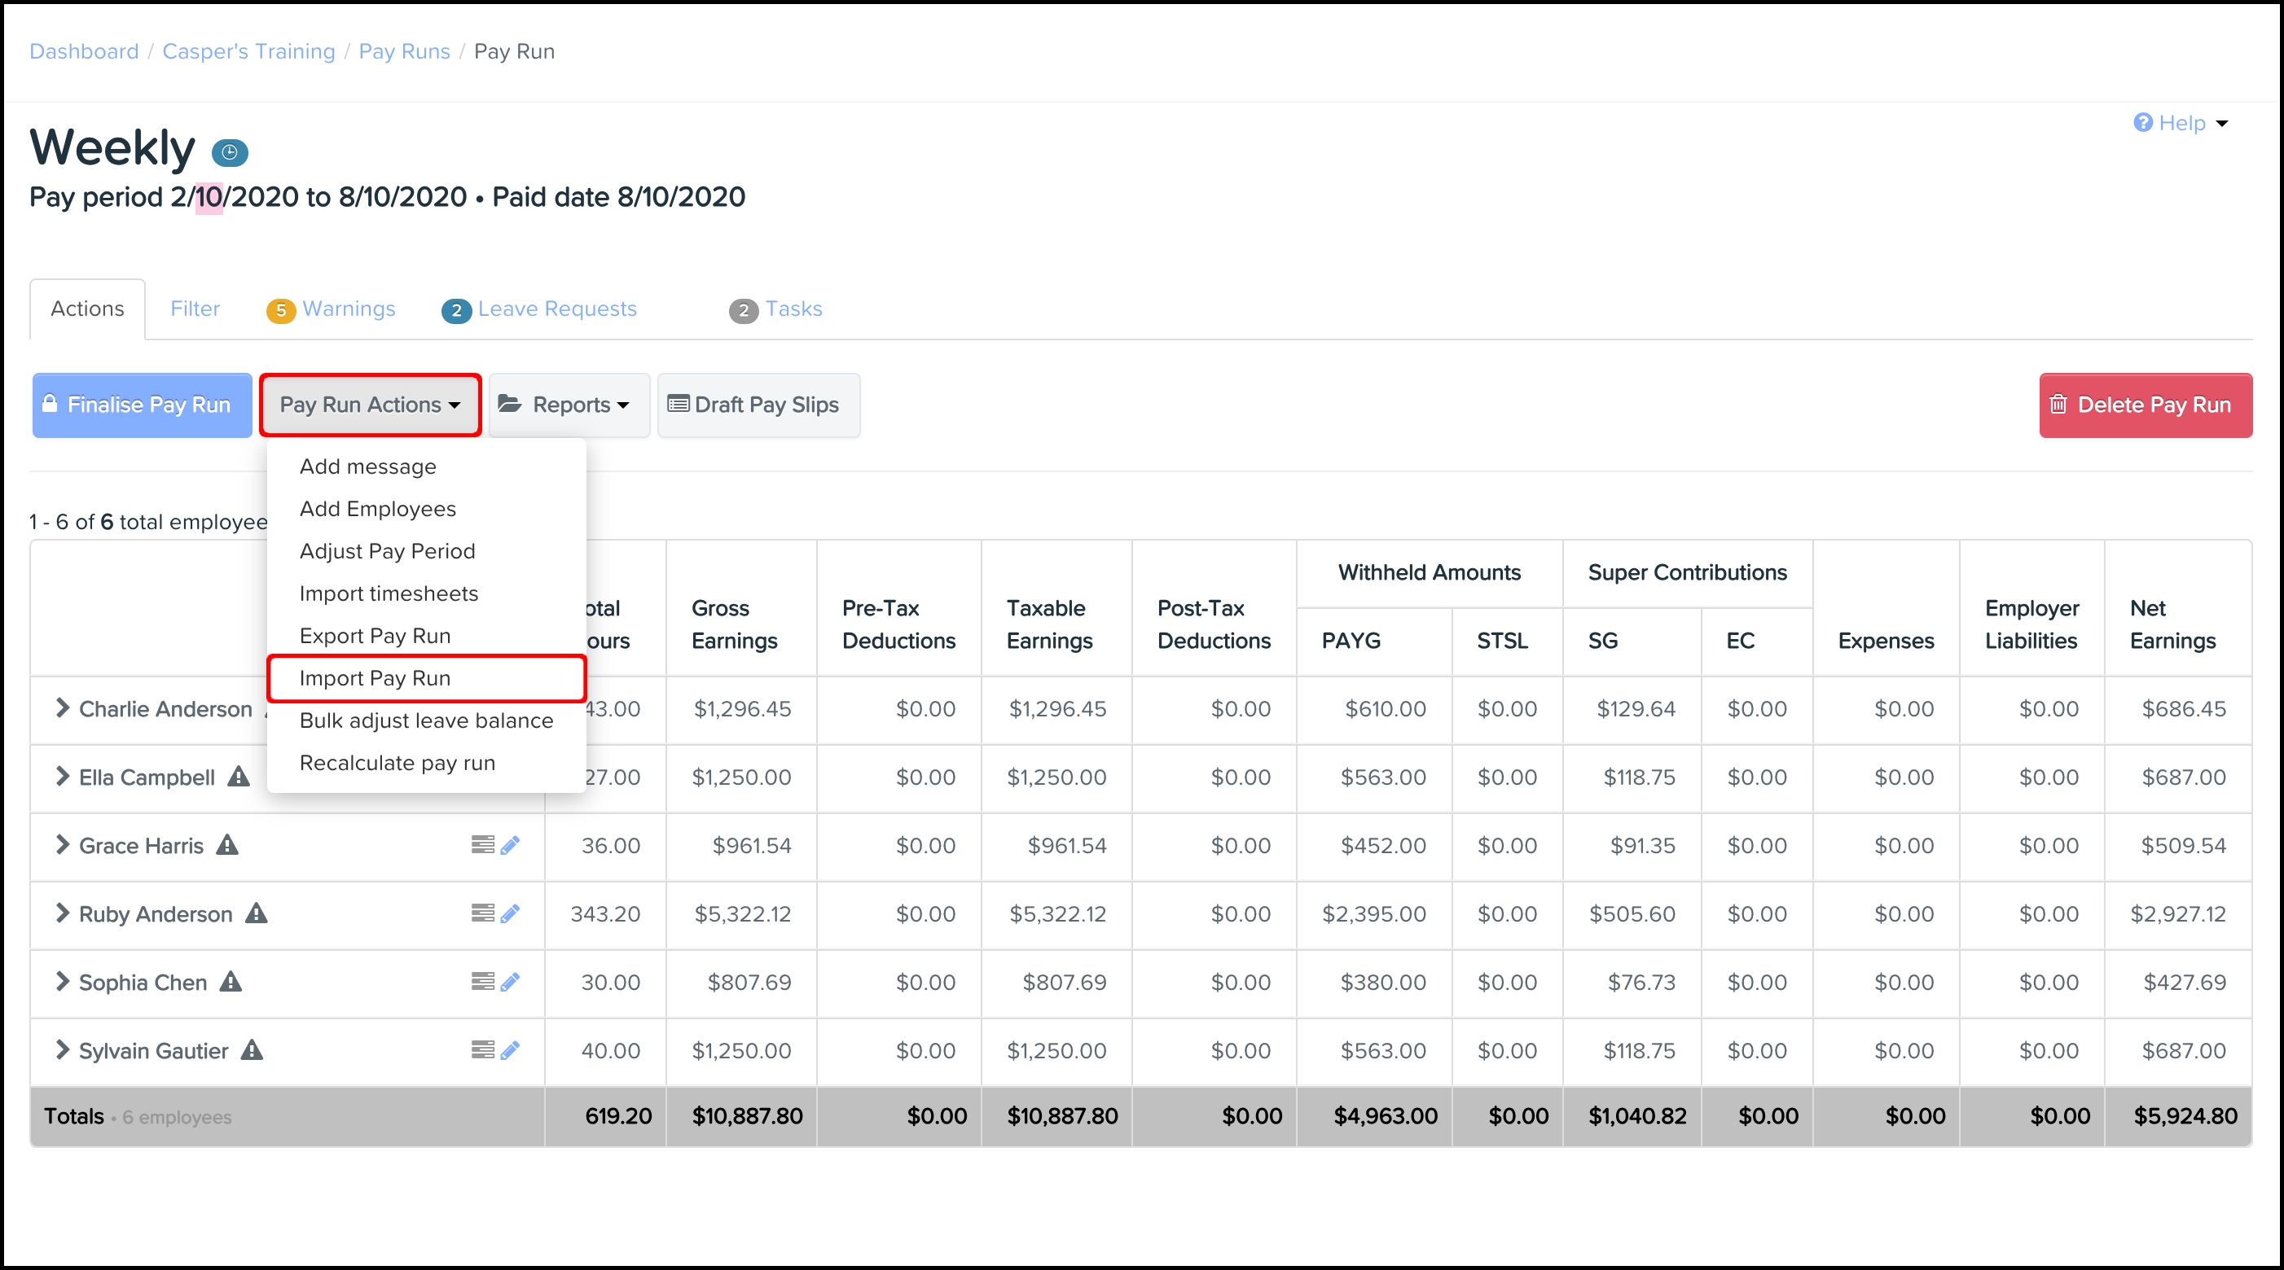Click pencil edit icon for Grace Harris
Image resolution: width=2284 pixels, height=1270 pixels.
click(510, 846)
